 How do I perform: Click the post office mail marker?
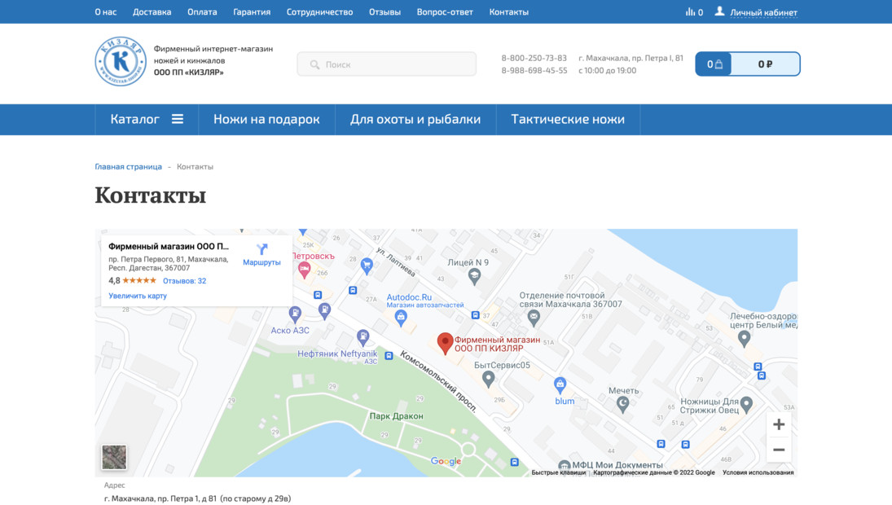point(534,318)
